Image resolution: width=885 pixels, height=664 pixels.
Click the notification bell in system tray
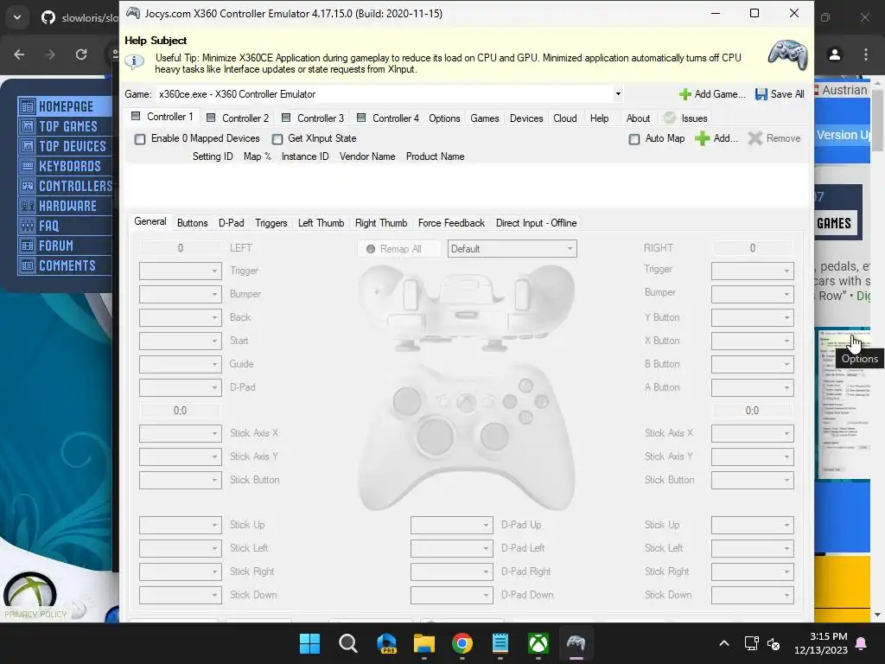click(x=862, y=643)
